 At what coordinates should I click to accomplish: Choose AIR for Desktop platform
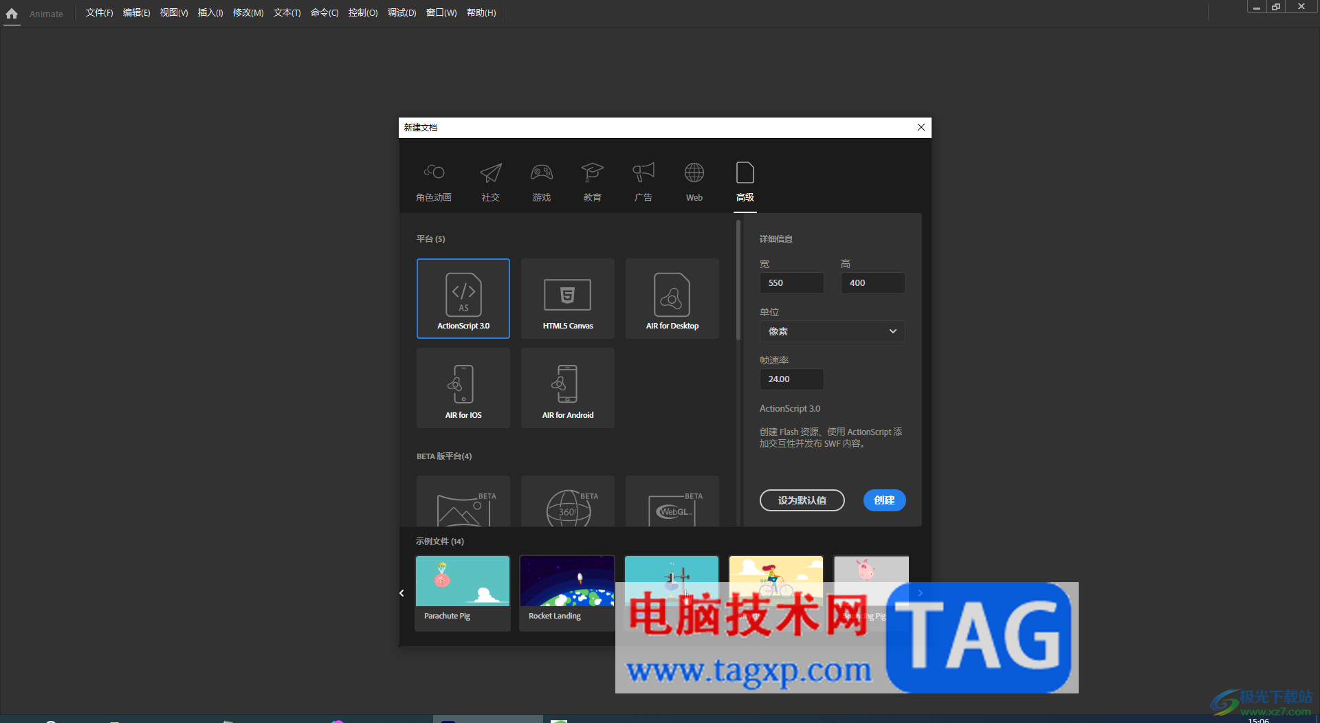(672, 298)
